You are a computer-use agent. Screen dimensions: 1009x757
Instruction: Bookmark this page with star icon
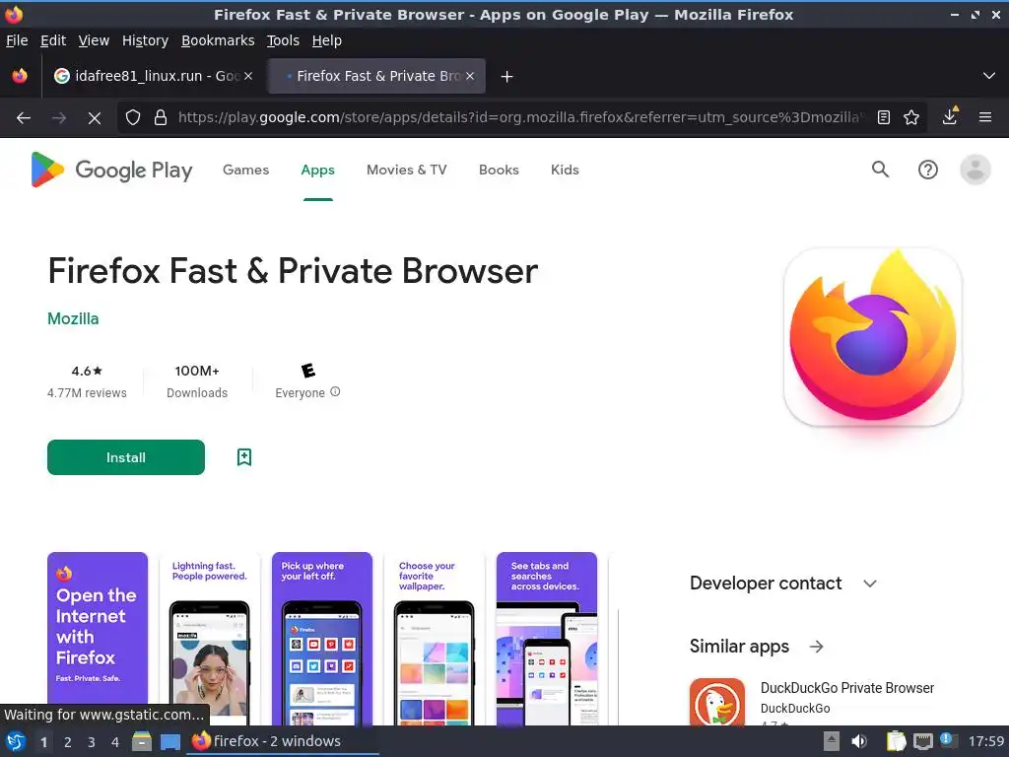click(x=911, y=117)
